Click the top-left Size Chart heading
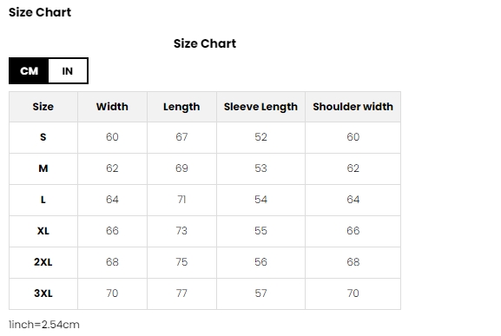501x336 pixels. (40, 12)
